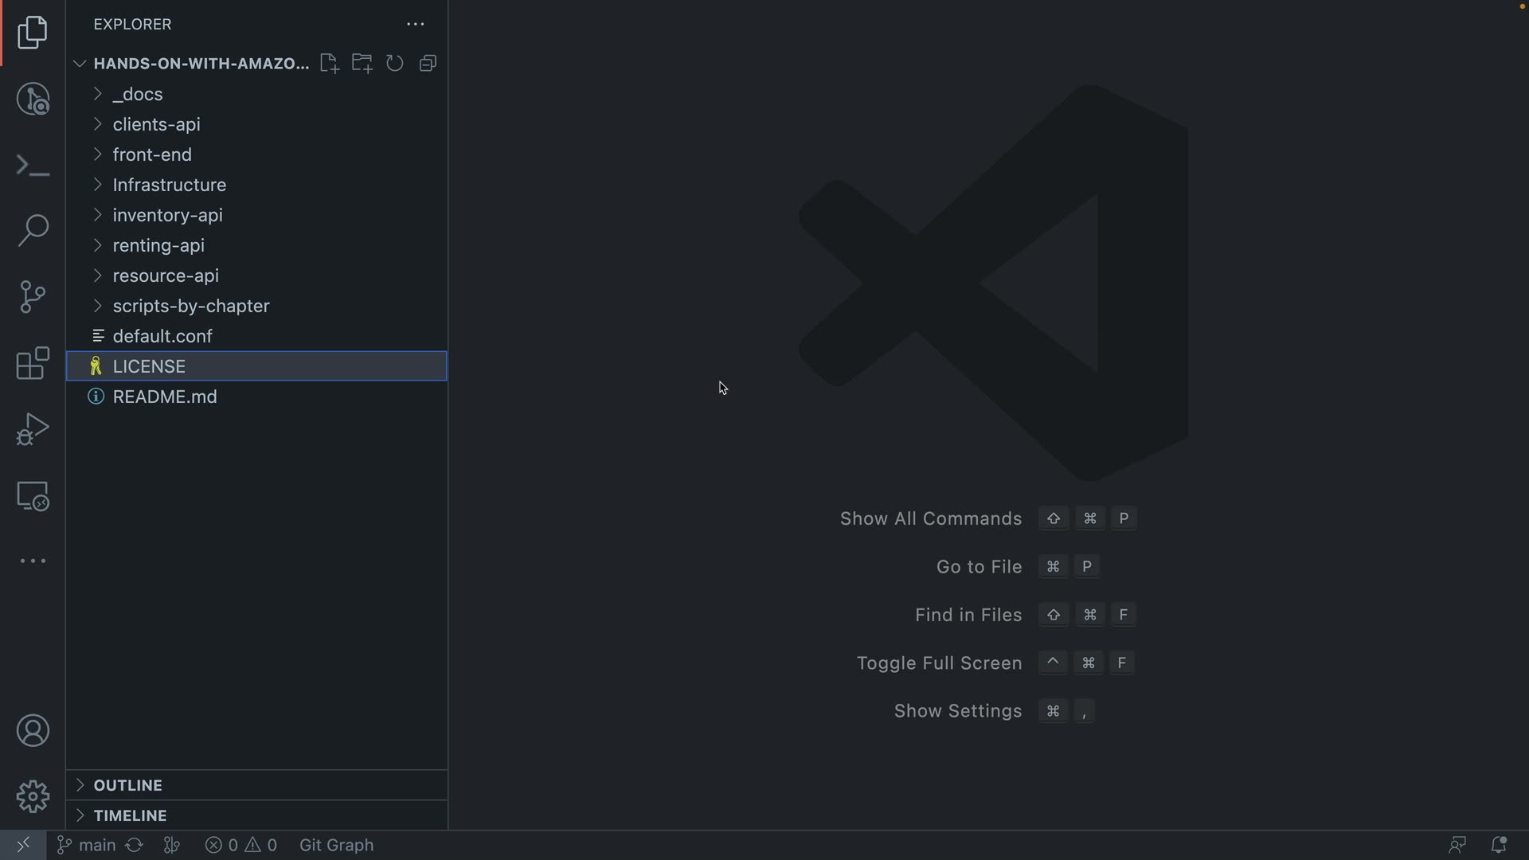Collapse all folders in Explorer

click(x=428, y=63)
